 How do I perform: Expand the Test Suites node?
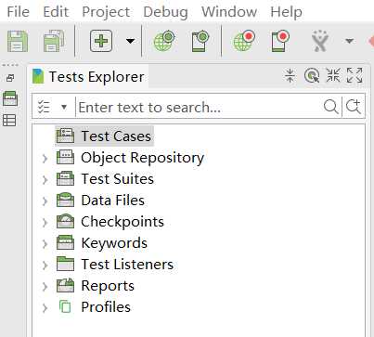45,180
